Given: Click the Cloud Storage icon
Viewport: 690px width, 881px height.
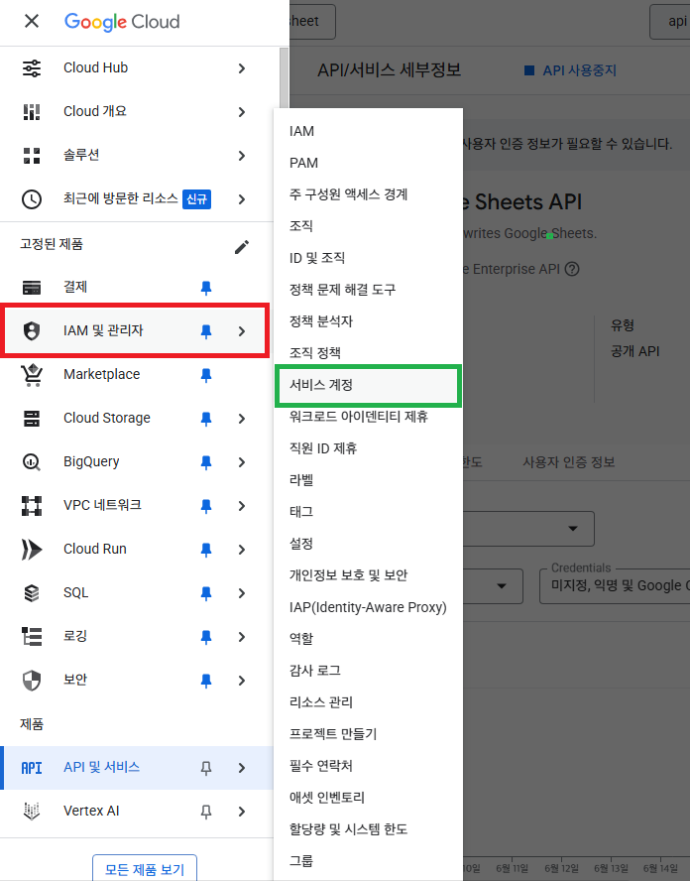Looking at the screenshot, I should (32, 419).
